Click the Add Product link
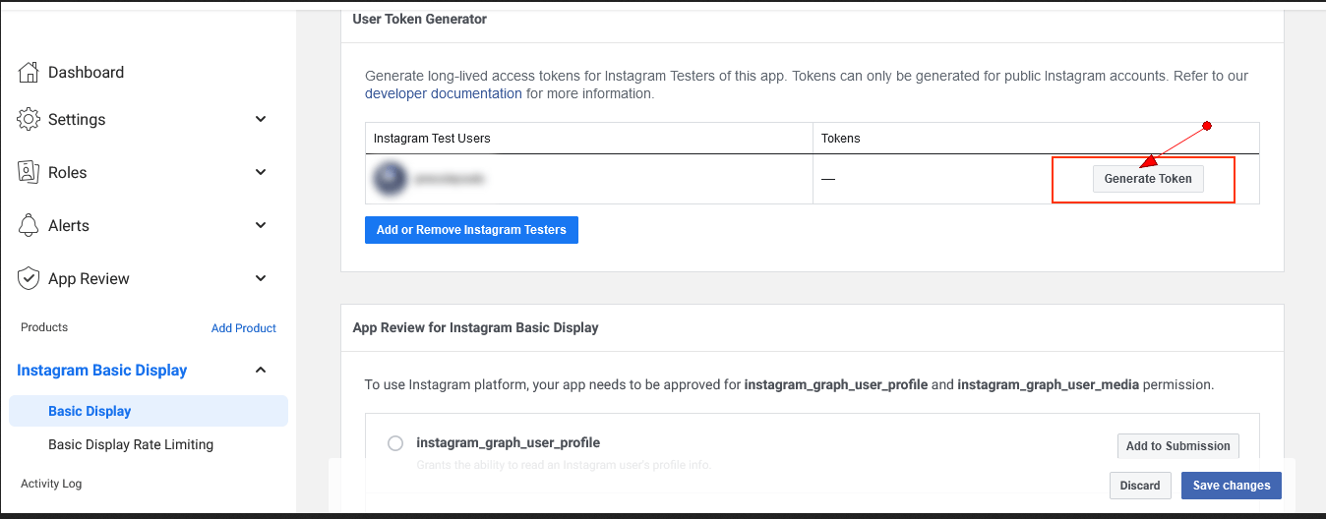The height and width of the screenshot is (519, 1326). click(244, 328)
